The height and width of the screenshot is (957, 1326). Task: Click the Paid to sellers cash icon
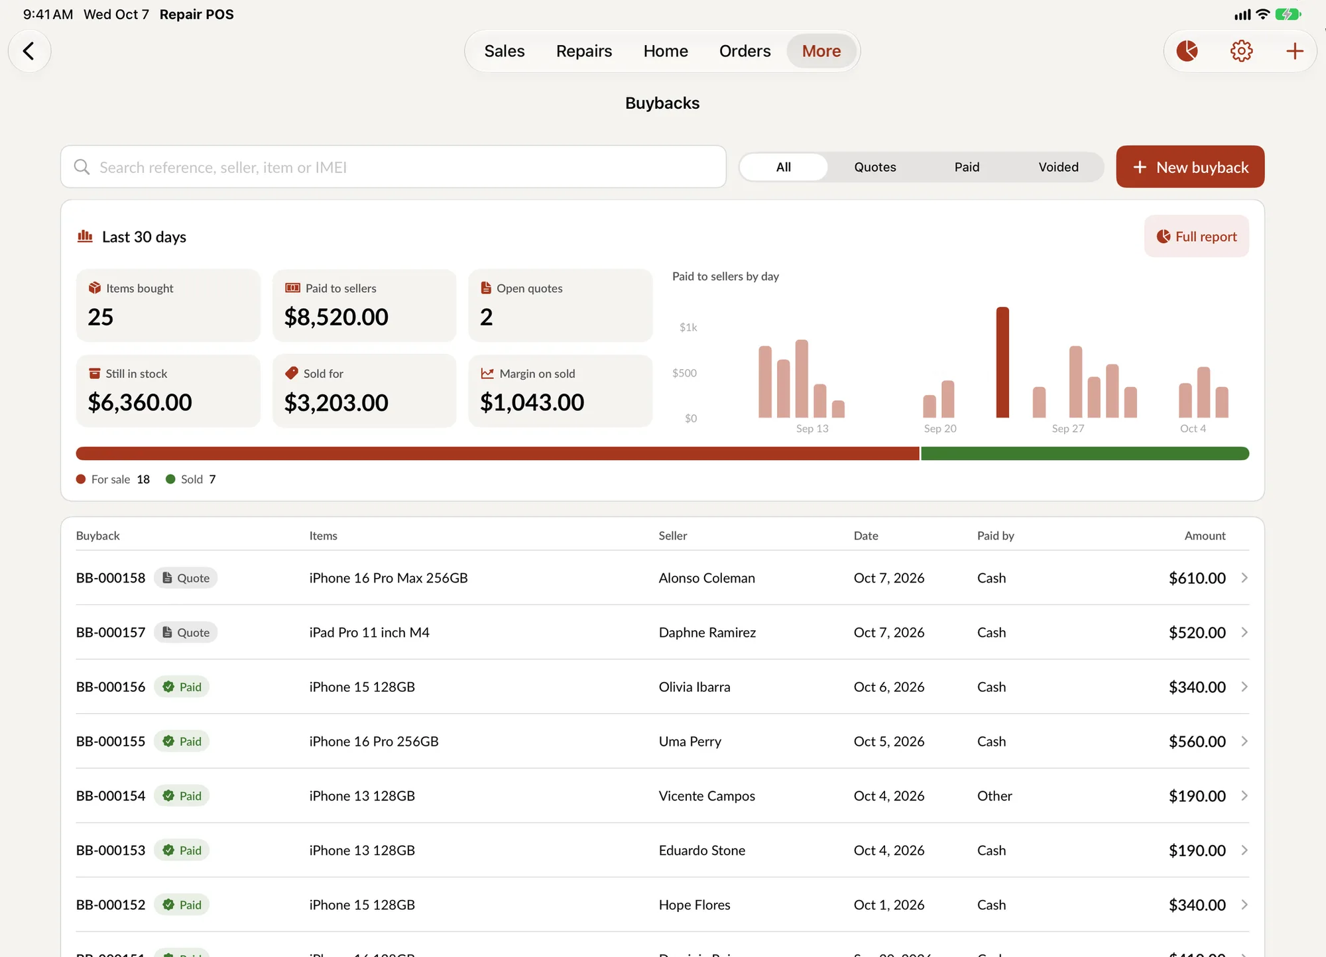click(x=292, y=288)
